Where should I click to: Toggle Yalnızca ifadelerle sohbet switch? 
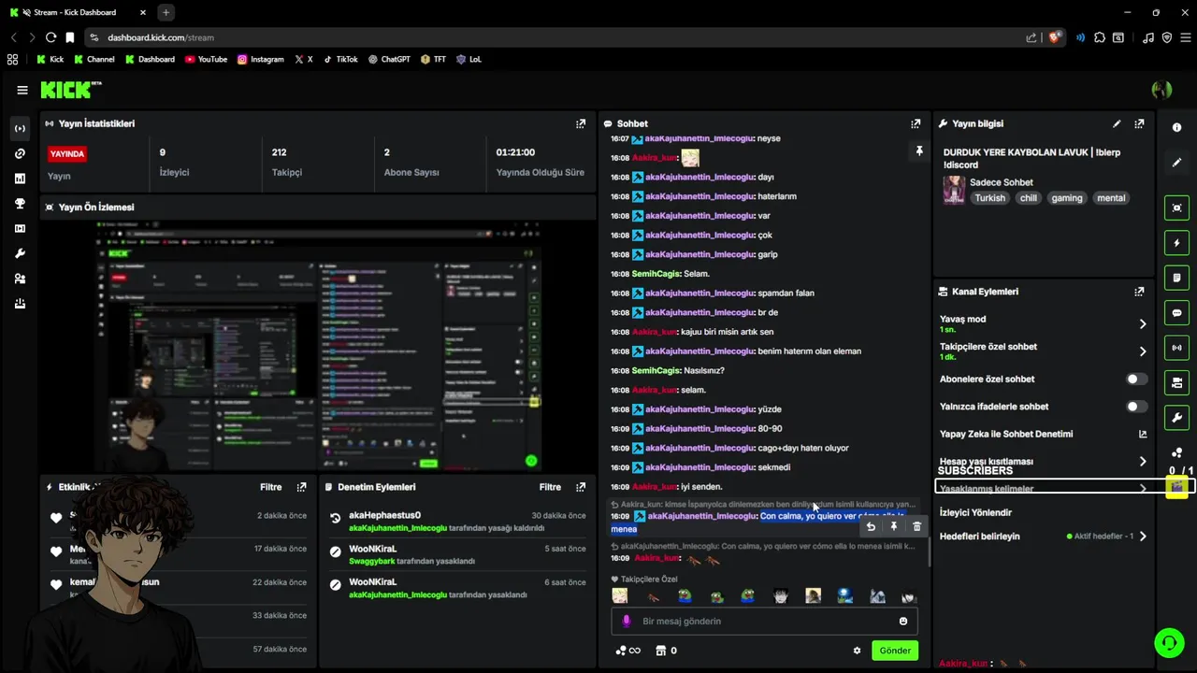coord(1136,407)
